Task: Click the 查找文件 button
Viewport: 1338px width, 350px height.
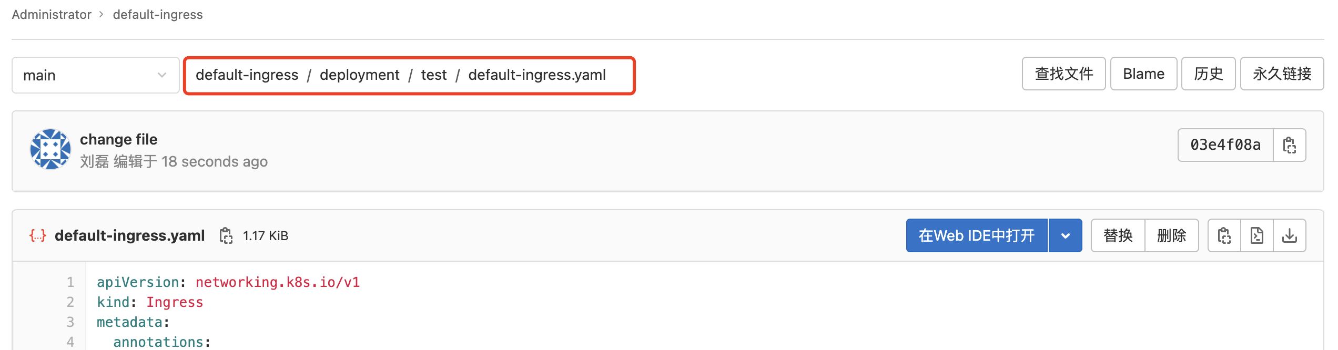Action: click(x=1063, y=74)
